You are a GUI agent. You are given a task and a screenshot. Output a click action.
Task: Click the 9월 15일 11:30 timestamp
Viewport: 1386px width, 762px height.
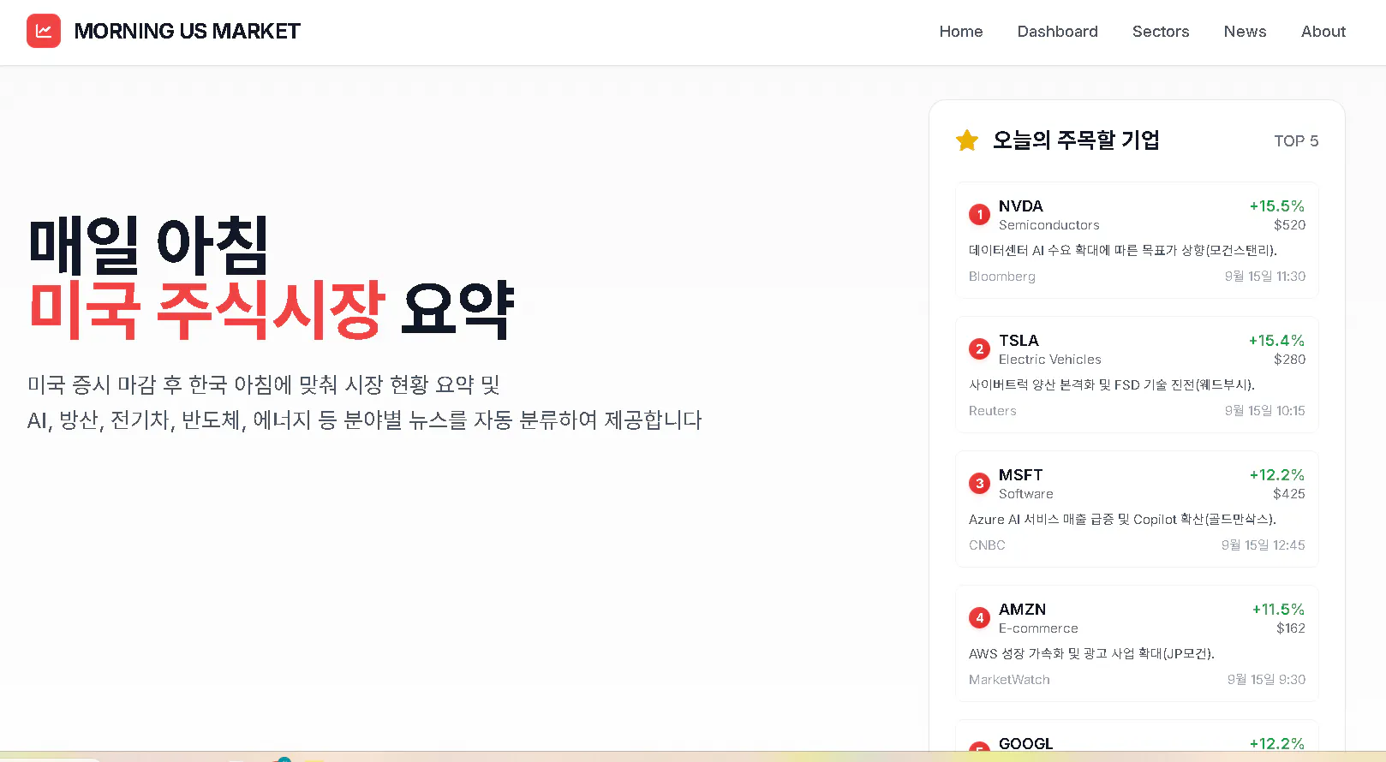[1265, 277]
